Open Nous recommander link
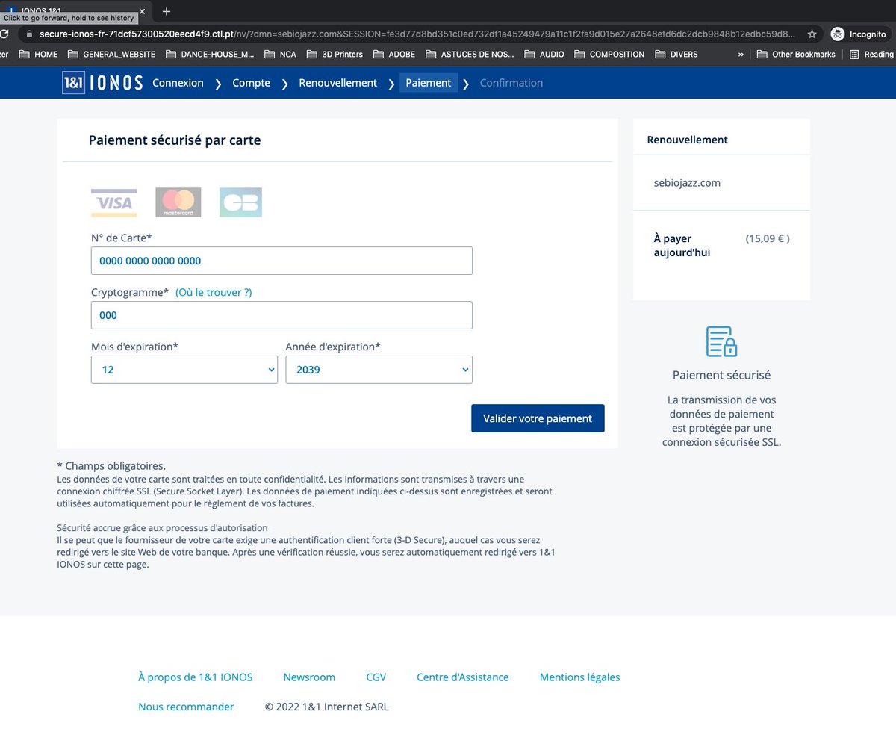896x729 pixels. pos(186,707)
